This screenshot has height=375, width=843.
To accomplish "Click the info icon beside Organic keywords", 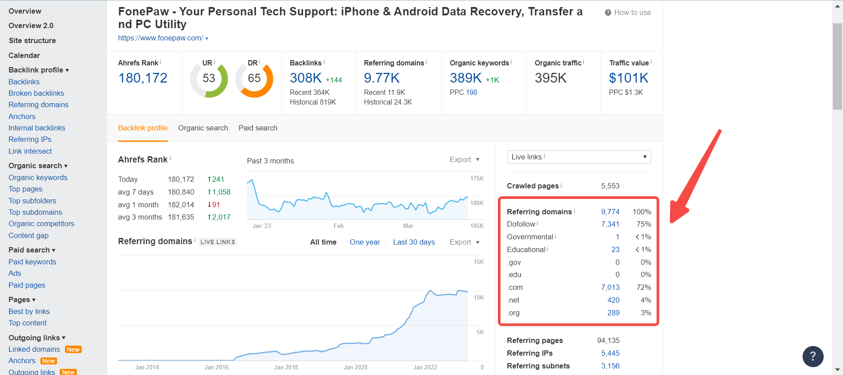I will click(511, 62).
